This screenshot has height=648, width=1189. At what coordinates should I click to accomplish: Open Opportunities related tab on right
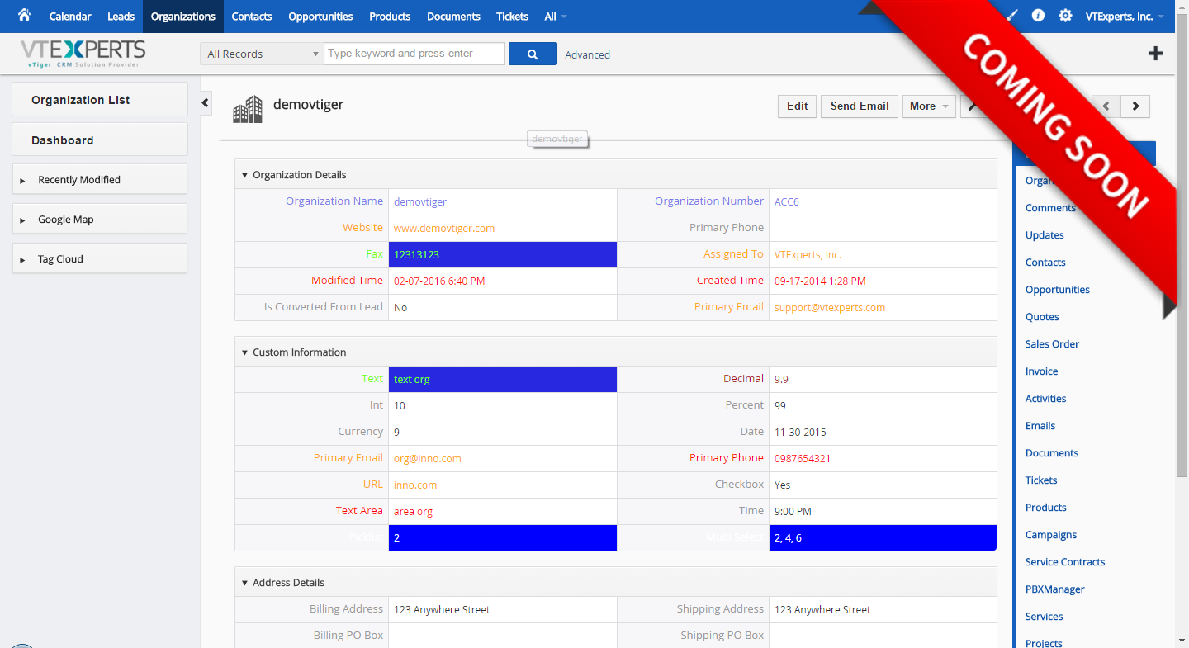click(x=1058, y=290)
